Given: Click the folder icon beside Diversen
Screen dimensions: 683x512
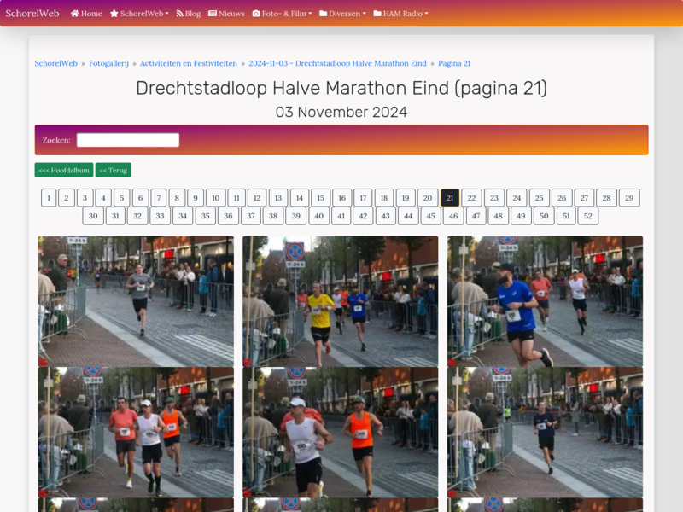Looking at the screenshot, I should [x=324, y=14].
